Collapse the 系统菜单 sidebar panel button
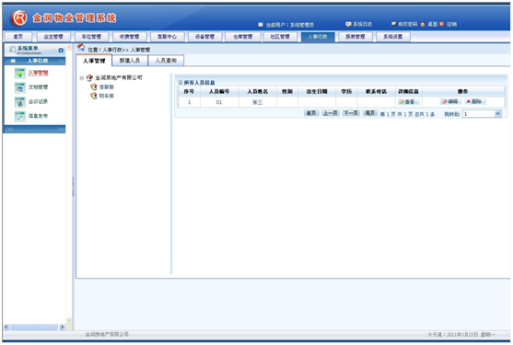 (x=61, y=51)
